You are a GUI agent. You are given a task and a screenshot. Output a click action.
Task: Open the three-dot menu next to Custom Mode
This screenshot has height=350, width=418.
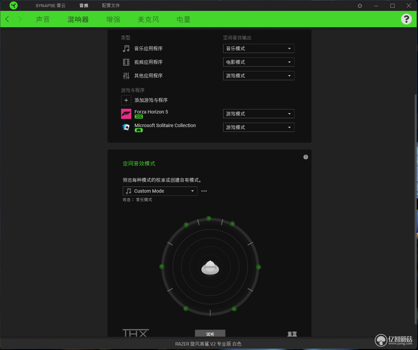click(204, 191)
